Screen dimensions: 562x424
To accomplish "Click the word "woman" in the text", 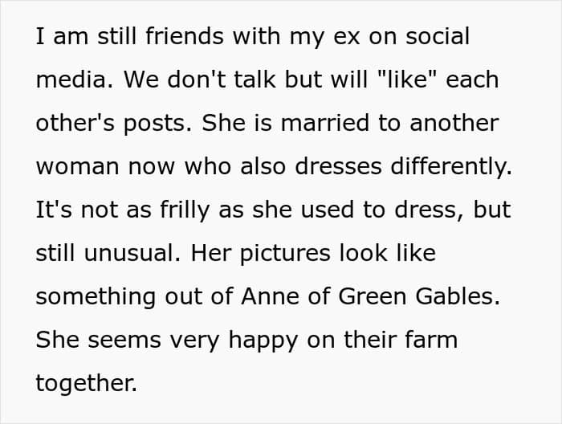I will pyautogui.click(x=76, y=167).
